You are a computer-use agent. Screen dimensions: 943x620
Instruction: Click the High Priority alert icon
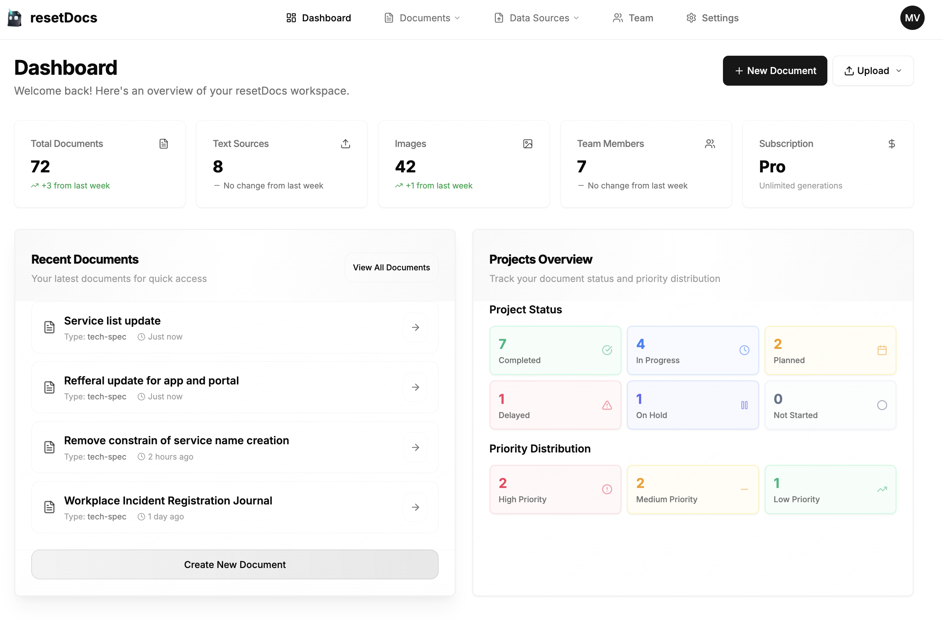tap(607, 489)
